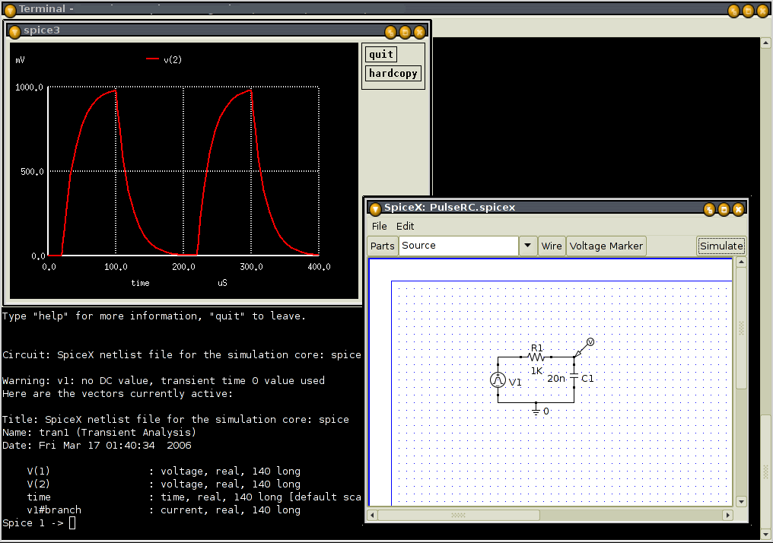Open the spice3 window menu icon

point(14,31)
